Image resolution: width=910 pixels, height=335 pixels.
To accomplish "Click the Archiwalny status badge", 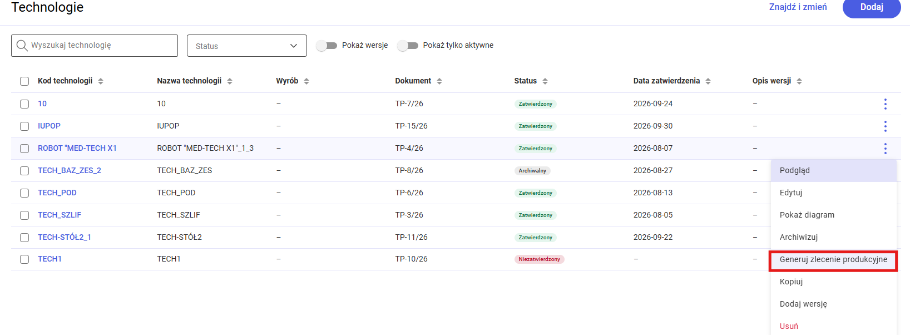I will (x=532, y=171).
